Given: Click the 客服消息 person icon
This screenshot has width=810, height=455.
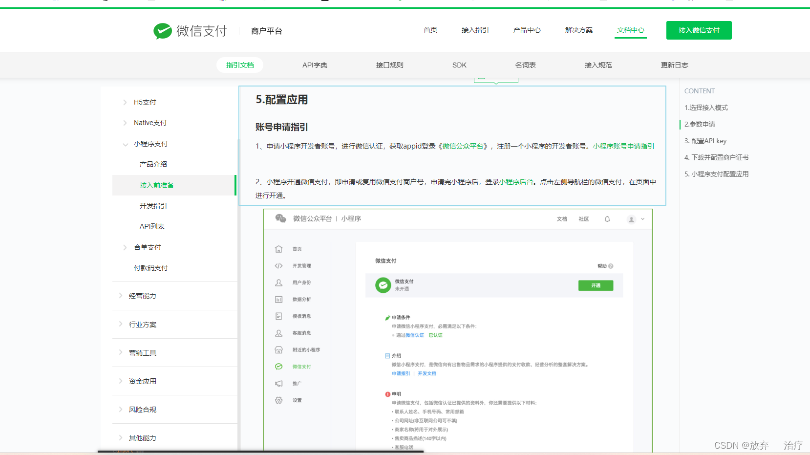Looking at the screenshot, I should tap(278, 333).
